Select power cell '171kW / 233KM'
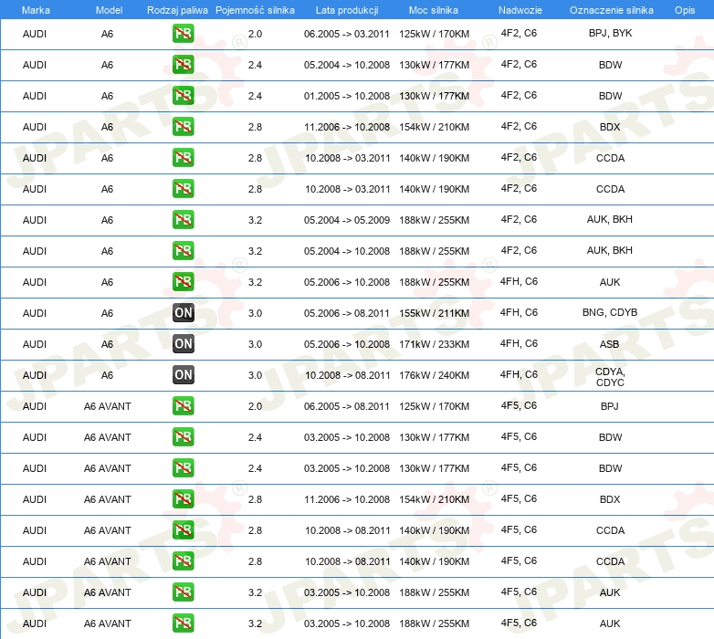 tap(434, 344)
